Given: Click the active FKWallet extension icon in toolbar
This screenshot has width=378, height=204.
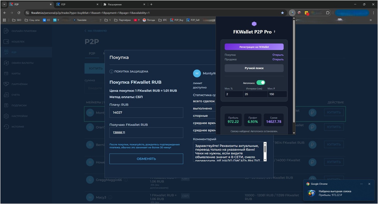Looking at the screenshot, I should tap(292, 13).
